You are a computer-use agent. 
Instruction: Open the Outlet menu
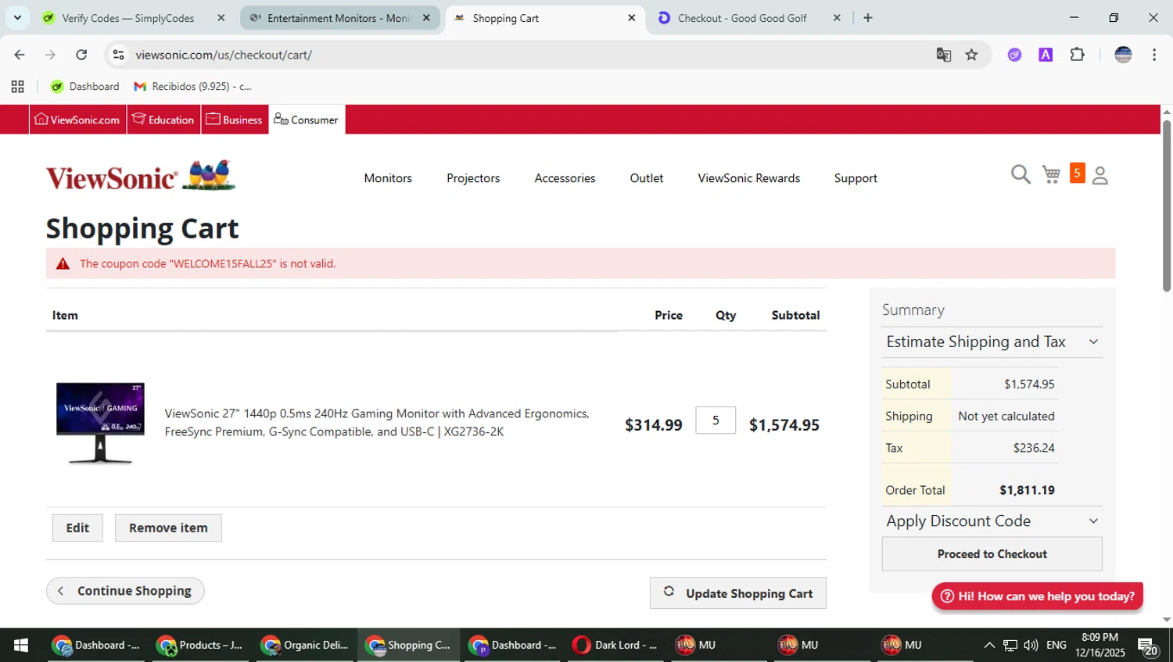[x=647, y=178]
